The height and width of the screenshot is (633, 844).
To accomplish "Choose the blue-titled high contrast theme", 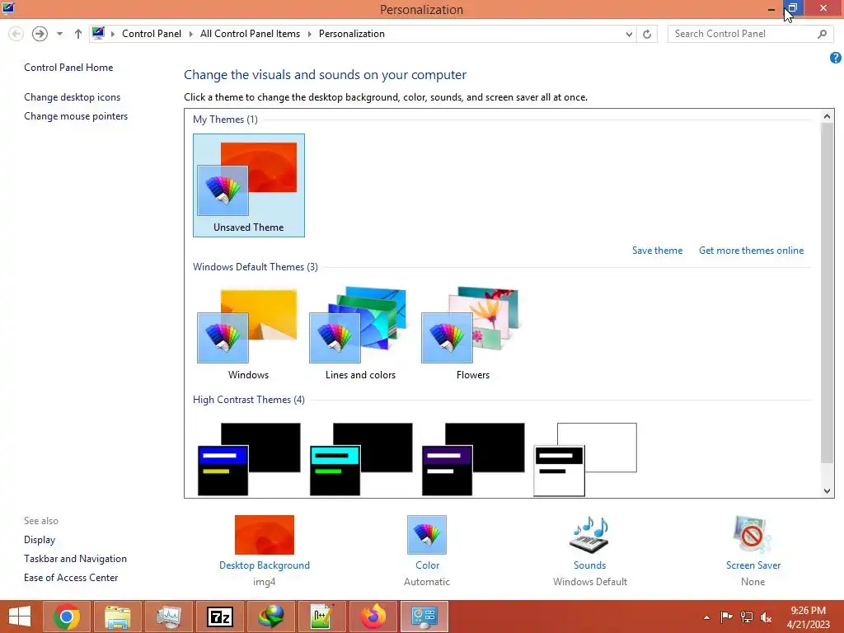I will pyautogui.click(x=249, y=459).
